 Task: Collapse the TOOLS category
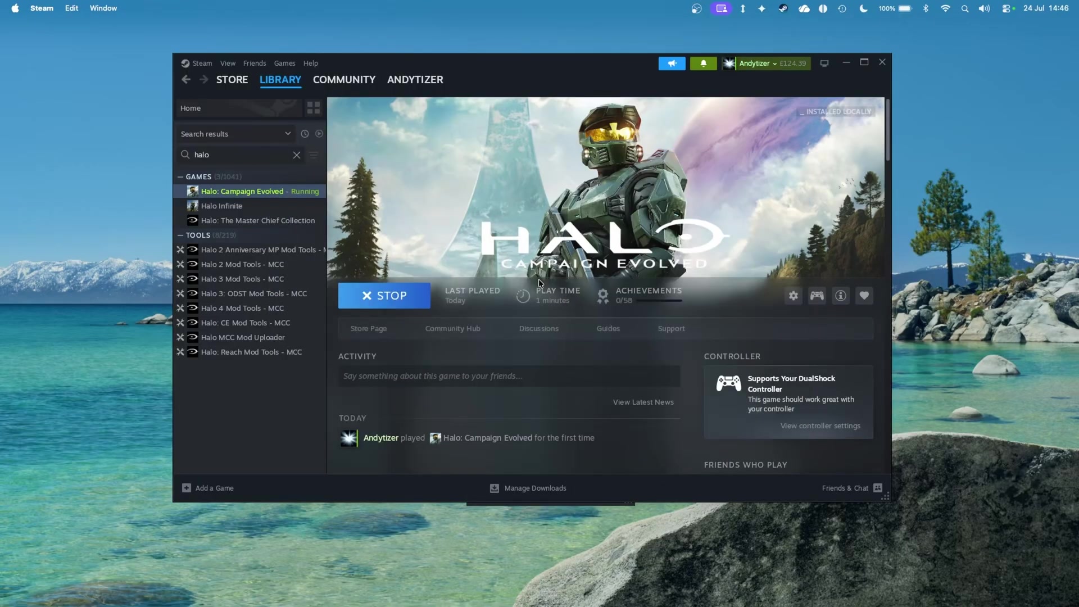click(180, 235)
